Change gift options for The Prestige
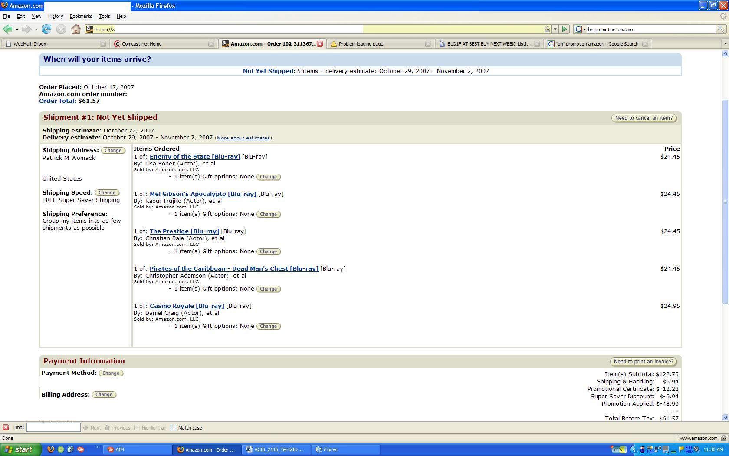This screenshot has height=456, width=729. [268, 251]
